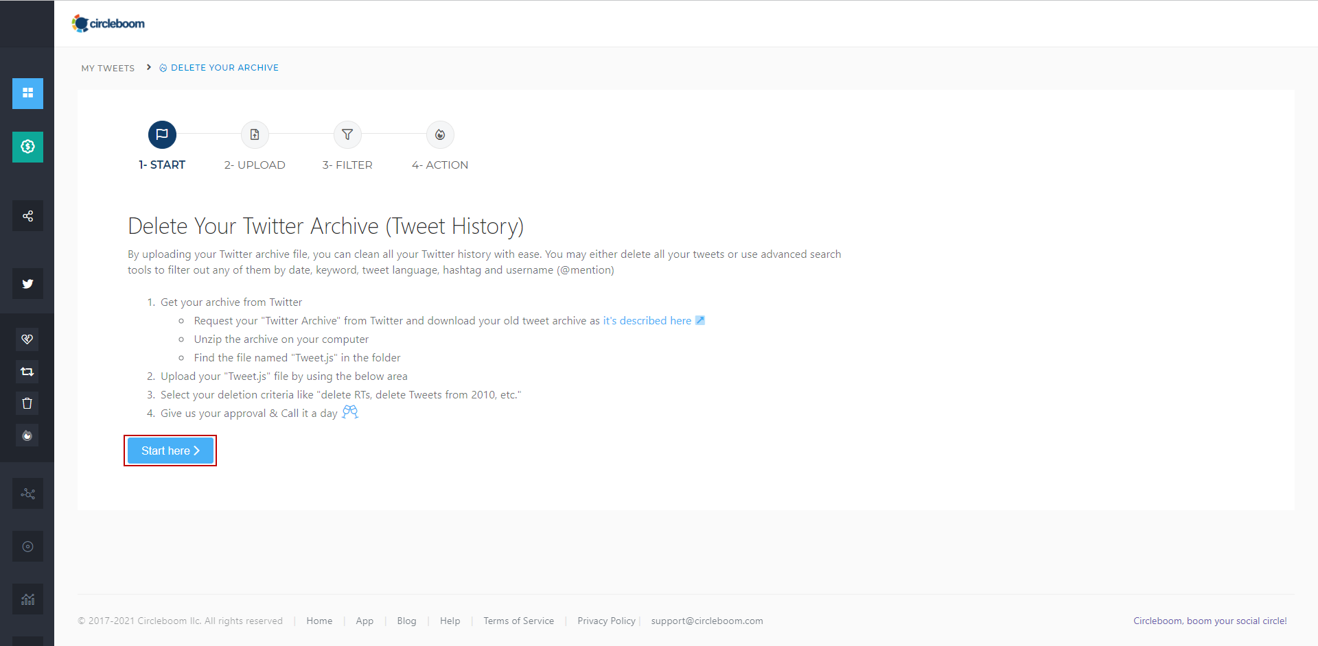
Task: Open the Help footer link
Action: point(450,621)
